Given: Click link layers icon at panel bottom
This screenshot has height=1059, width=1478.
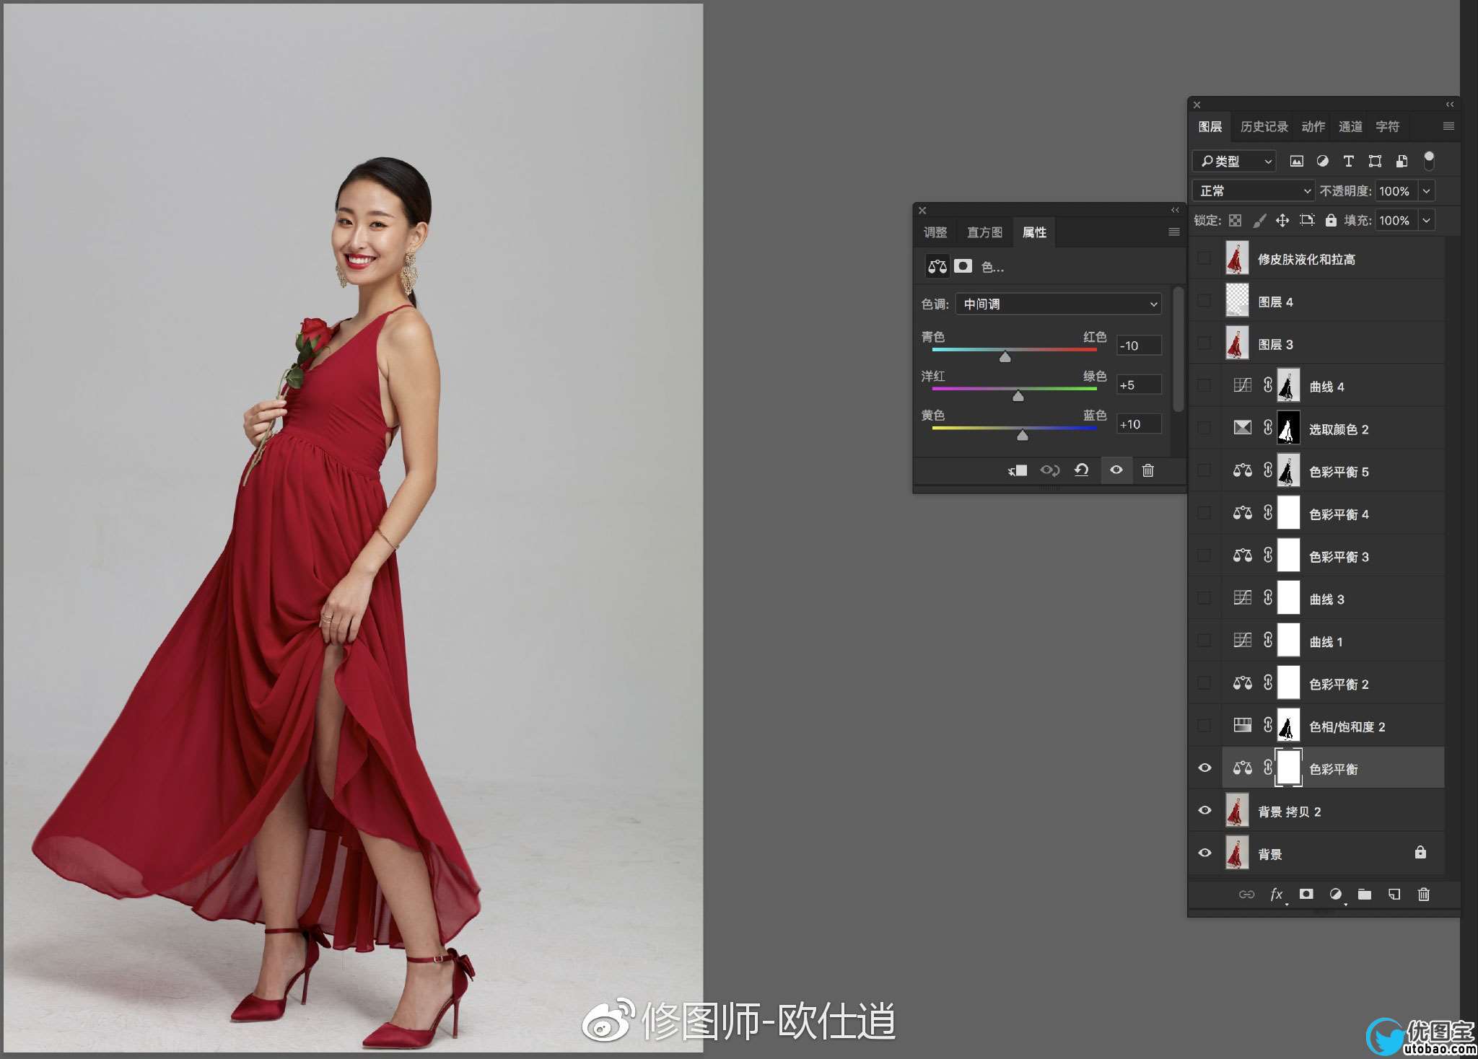Looking at the screenshot, I should [1246, 895].
